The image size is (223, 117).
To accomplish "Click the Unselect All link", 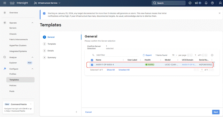I will coord(124,70).
